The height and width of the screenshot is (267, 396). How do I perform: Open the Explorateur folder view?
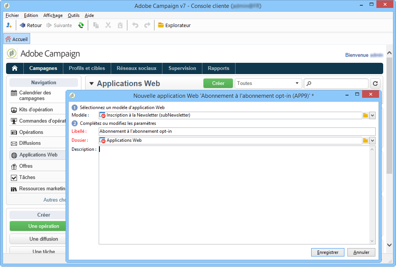coord(174,25)
